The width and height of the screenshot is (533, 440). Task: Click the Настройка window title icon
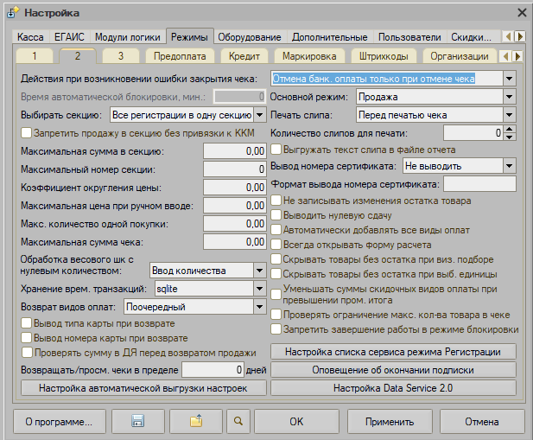(12, 12)
